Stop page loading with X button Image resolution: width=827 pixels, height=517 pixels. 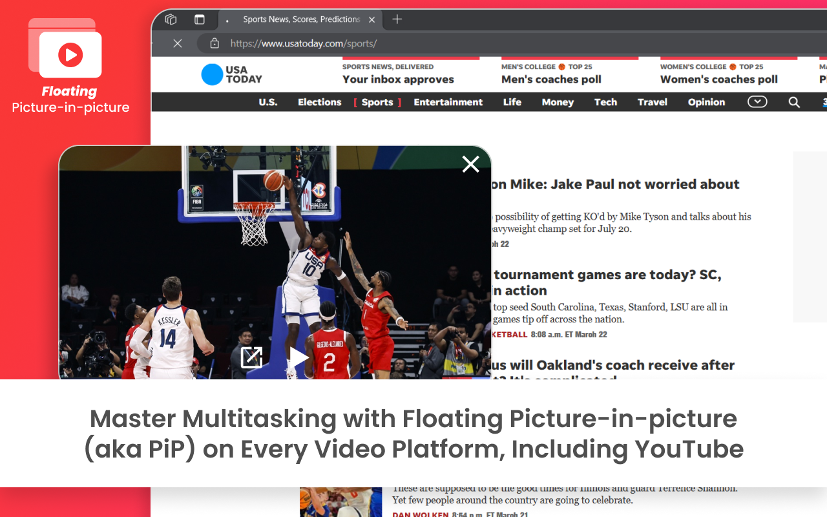(178, 43)
